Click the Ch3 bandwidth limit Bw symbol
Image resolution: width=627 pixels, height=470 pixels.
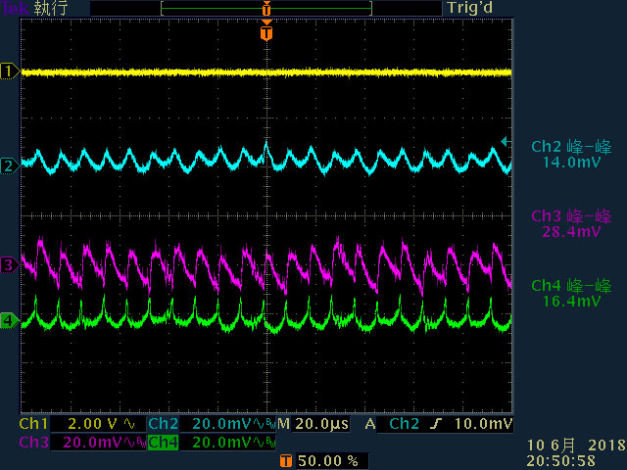(x=141, y=443)
